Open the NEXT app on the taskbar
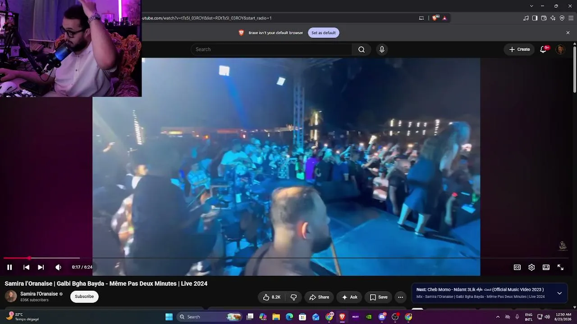Image resolution: width=577 pixels, height=324 pixels. 356,317
